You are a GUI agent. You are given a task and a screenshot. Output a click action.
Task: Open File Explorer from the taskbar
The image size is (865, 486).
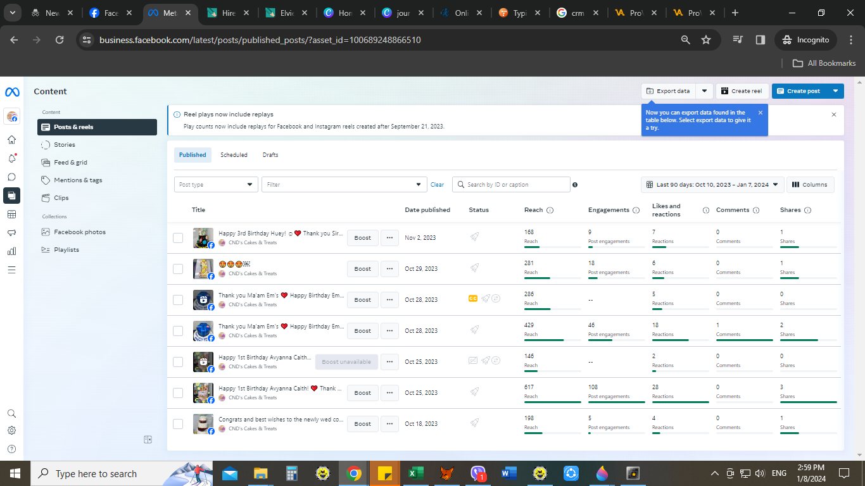coord(260,473)
